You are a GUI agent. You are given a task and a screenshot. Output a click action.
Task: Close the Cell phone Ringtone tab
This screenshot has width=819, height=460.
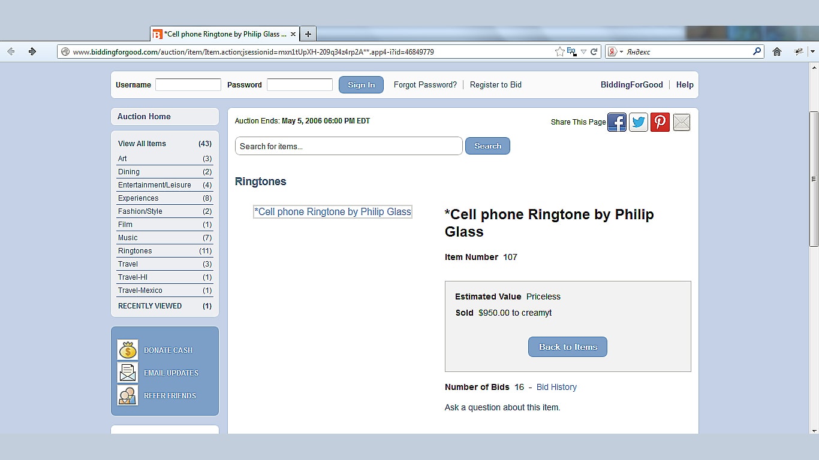[293, 34]
